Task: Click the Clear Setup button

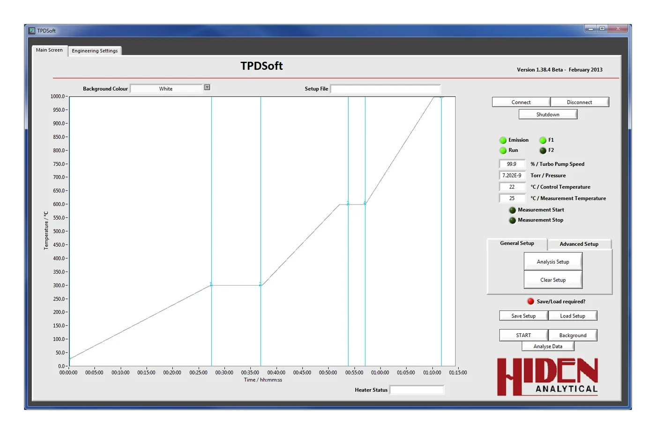Action: pyautogui.click(x=553, y=280)
